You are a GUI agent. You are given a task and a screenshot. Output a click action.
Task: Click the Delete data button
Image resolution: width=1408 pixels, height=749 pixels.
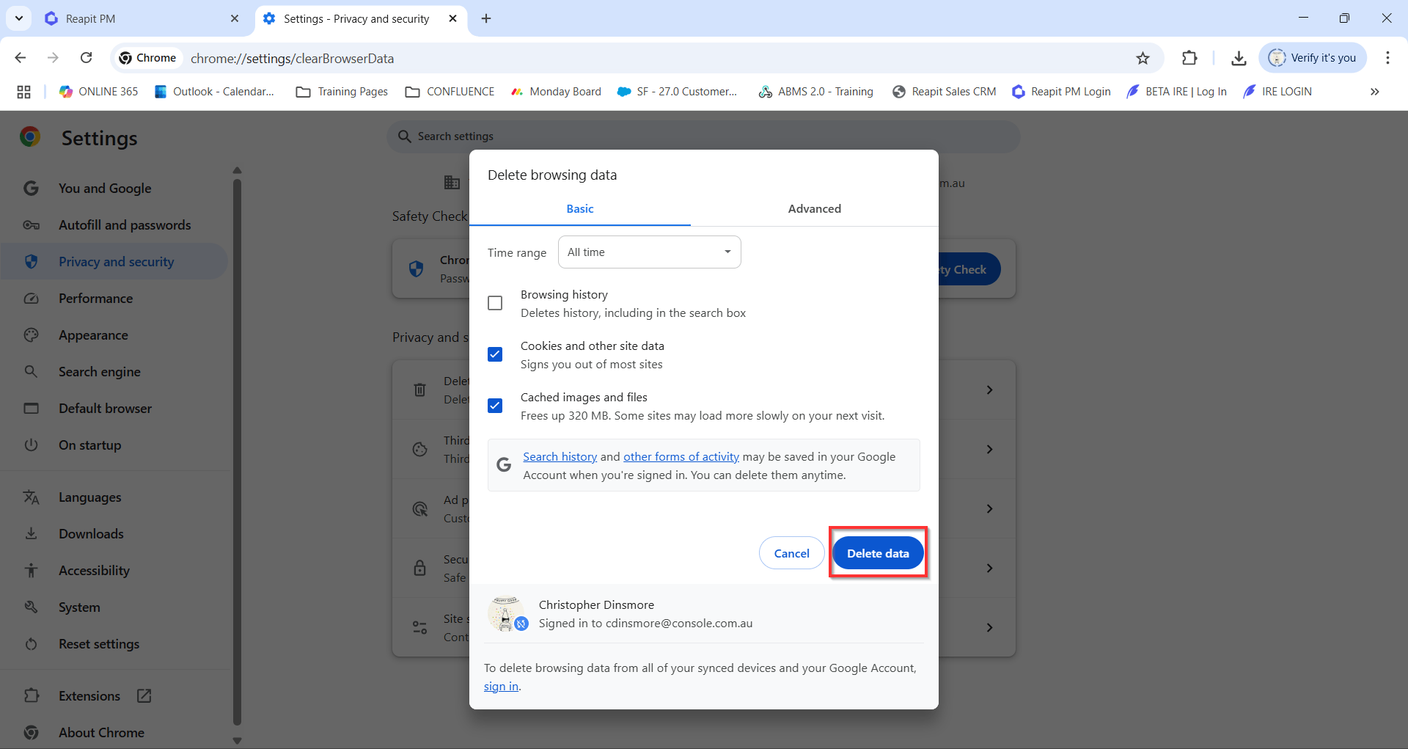click(878, 553)
